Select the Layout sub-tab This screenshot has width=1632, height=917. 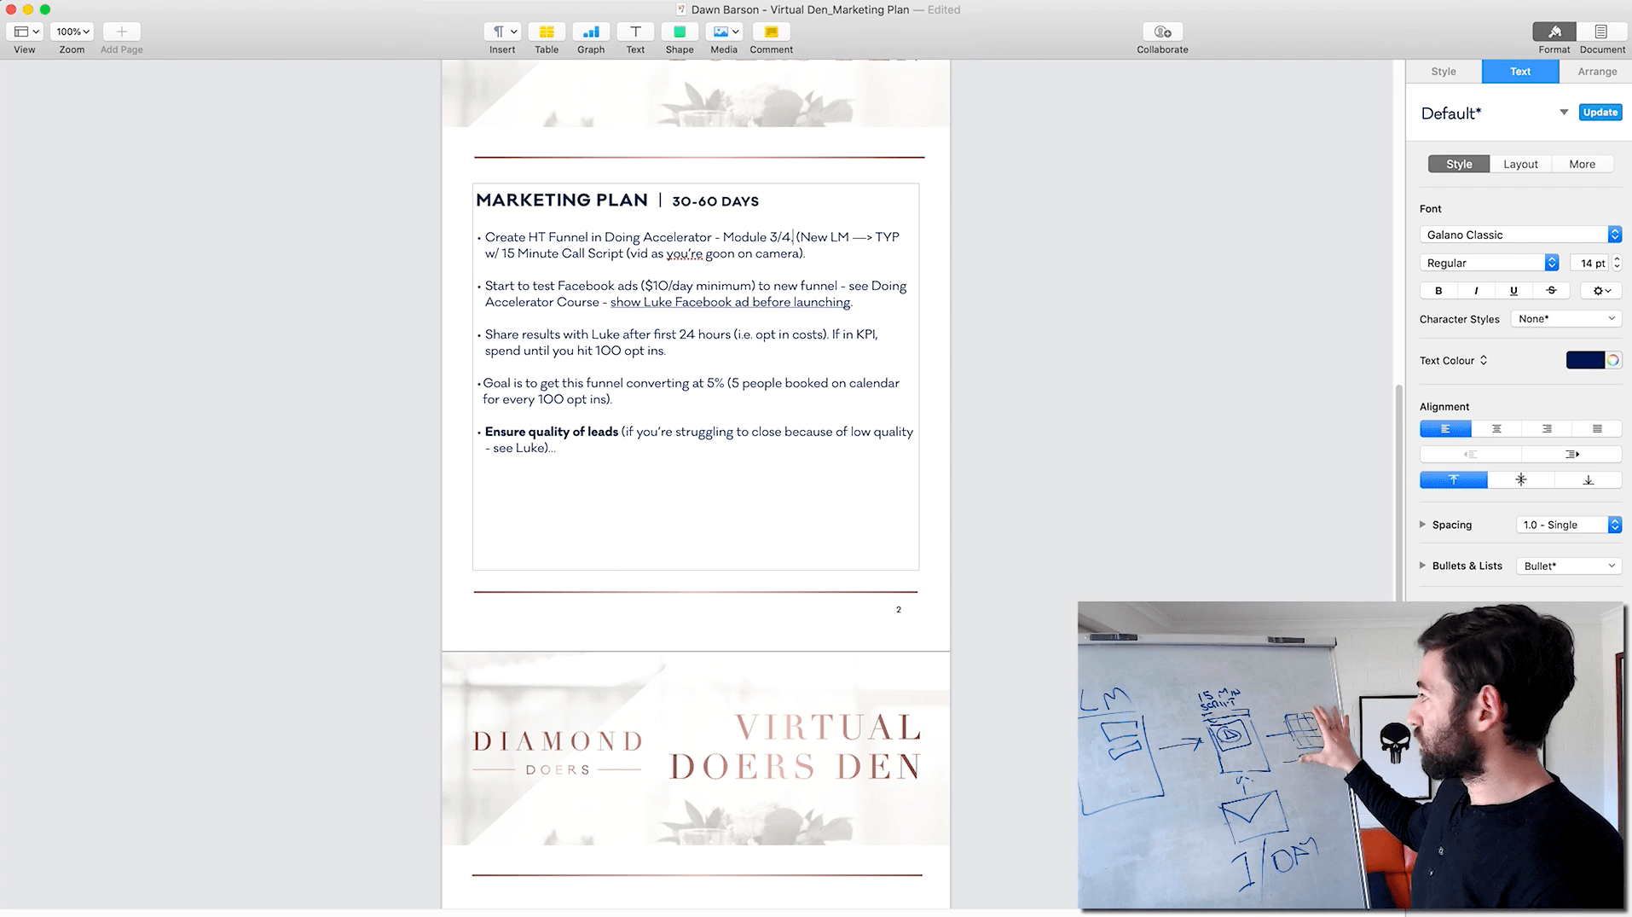click(x=1520, y=164)
